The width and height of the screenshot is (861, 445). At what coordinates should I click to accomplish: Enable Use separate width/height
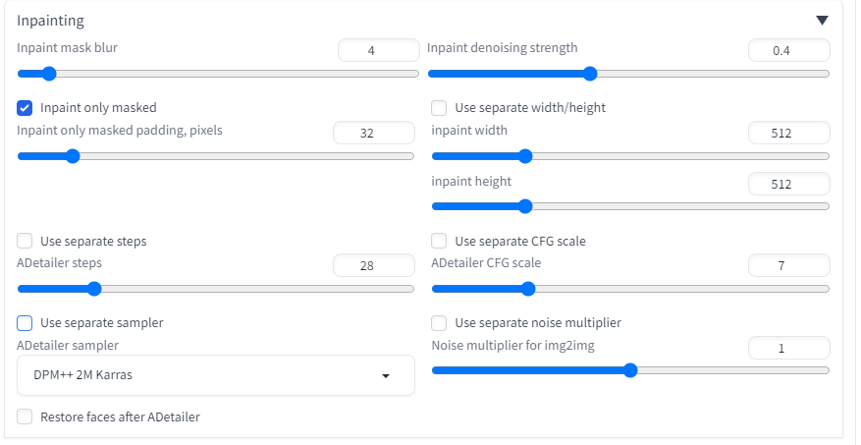tap(439, 107)
